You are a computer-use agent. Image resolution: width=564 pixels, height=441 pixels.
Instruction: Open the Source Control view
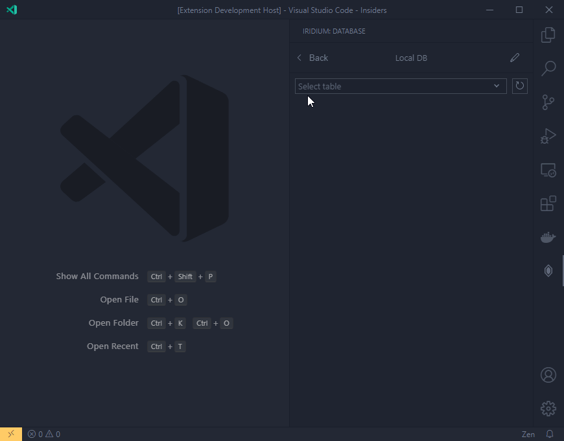pyautogui.click(x=548, y=102)
